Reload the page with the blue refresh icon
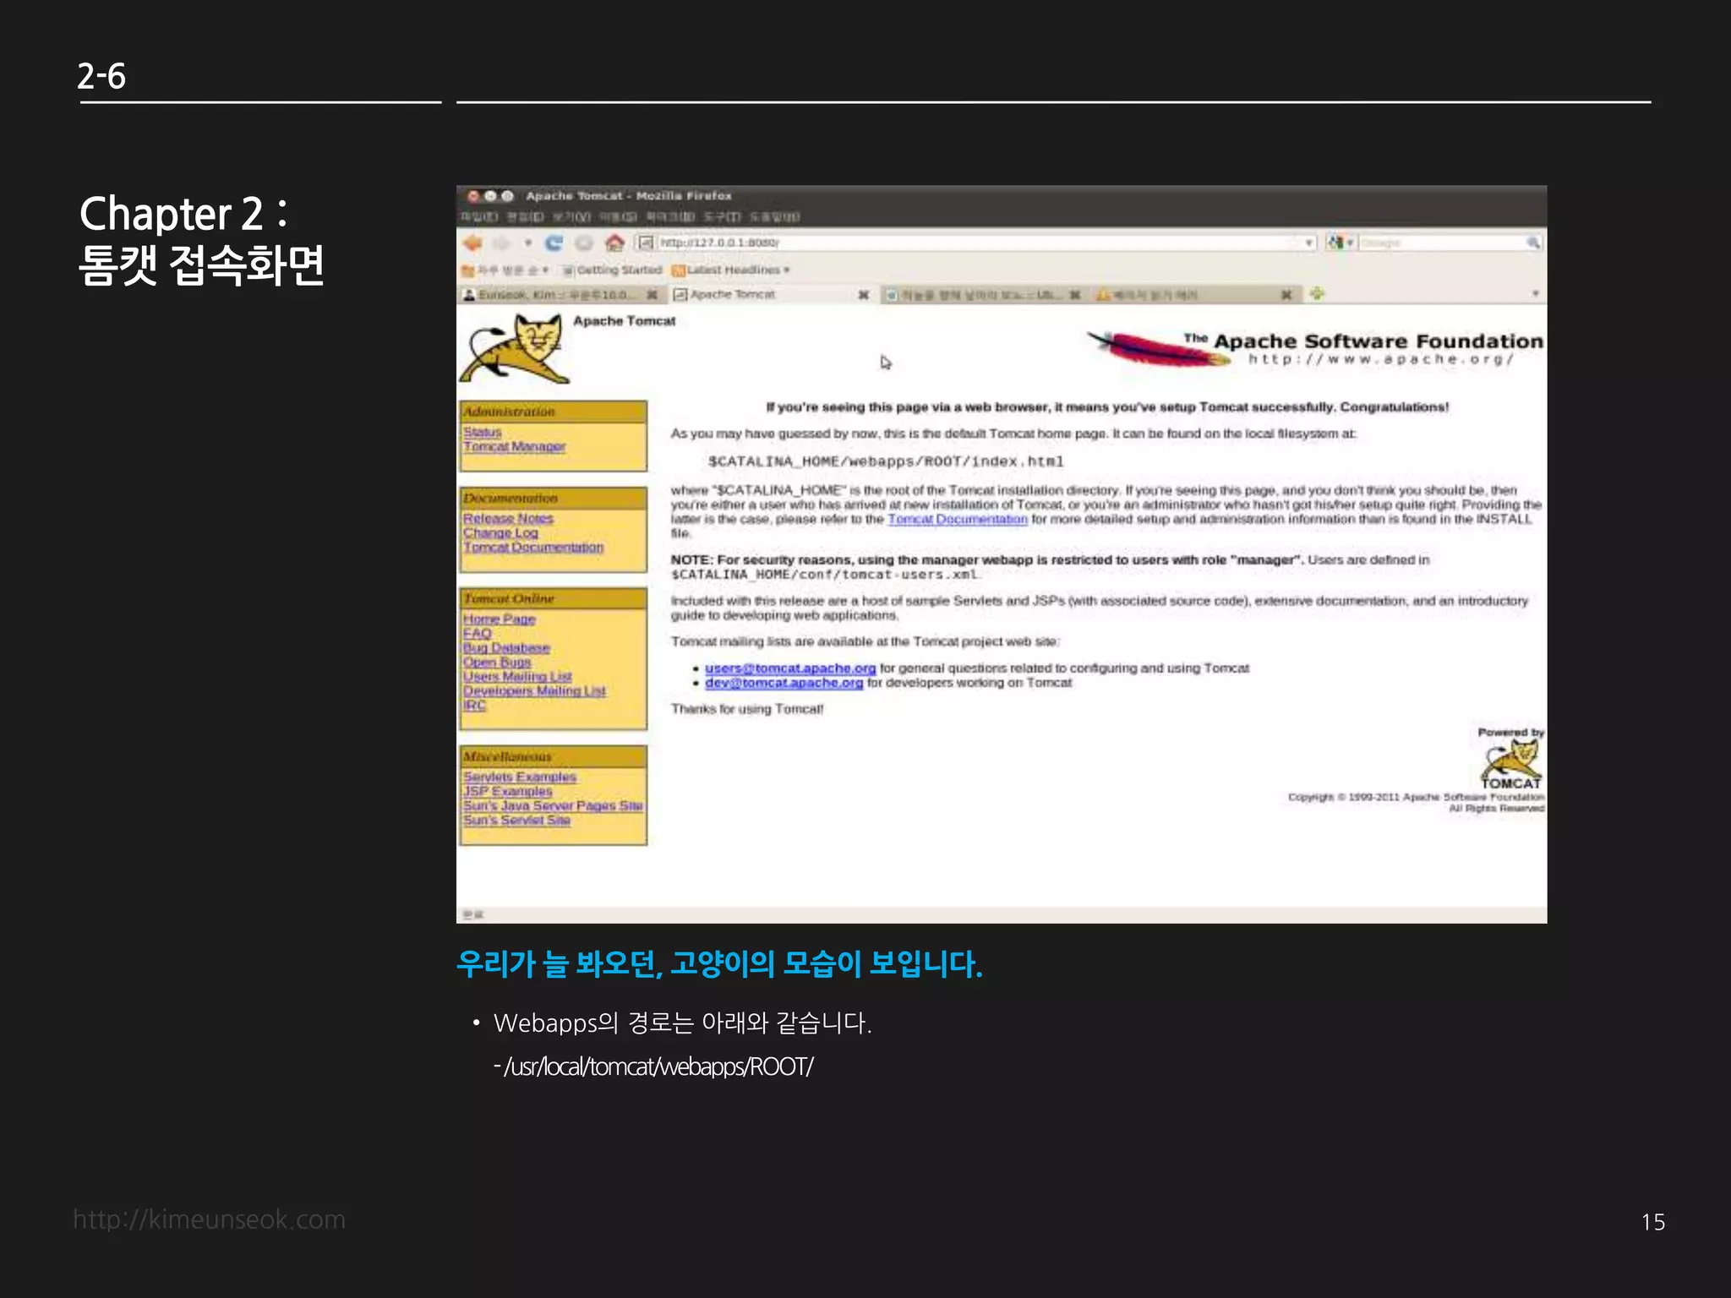The image size is (1731, 1298). (554, 243)
